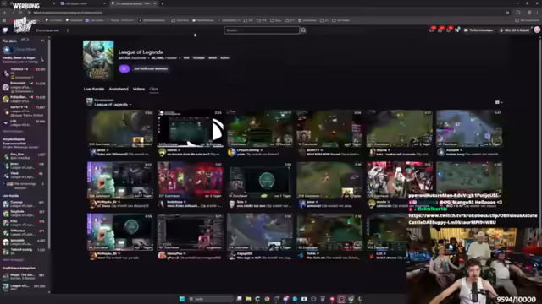
Task: Open the grid view sort dropdown
Action: pos(499,102)
